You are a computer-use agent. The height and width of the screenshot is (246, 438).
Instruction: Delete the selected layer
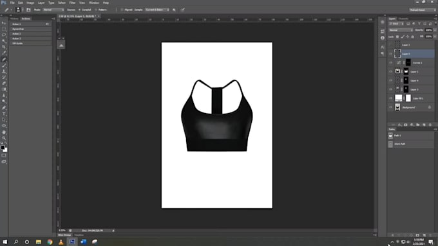(430, 125)
